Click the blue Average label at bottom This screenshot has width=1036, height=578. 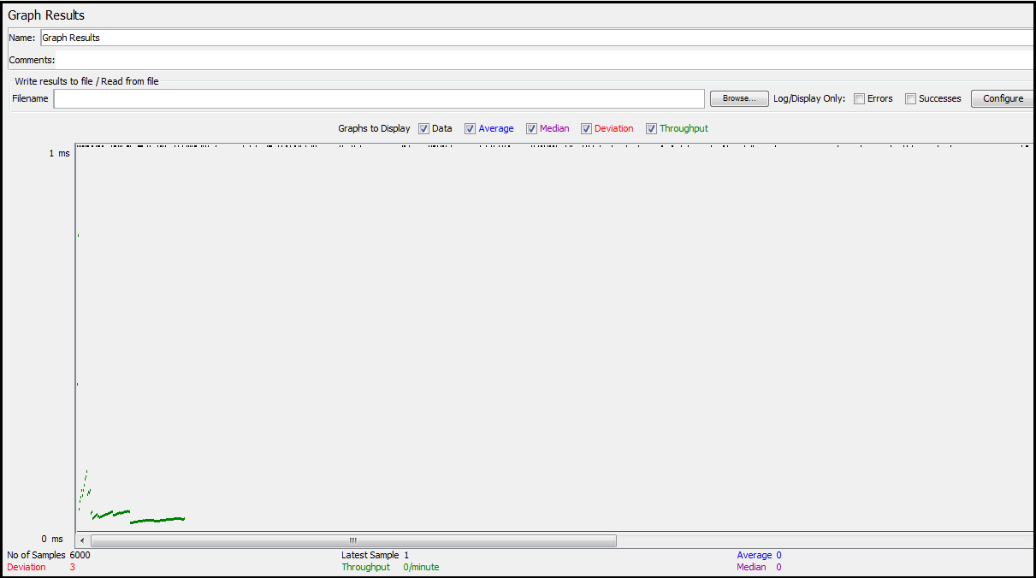755,555
